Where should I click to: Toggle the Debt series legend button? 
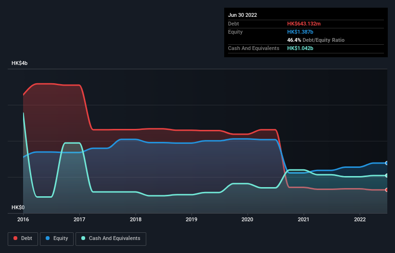click(x=23, y=239)
